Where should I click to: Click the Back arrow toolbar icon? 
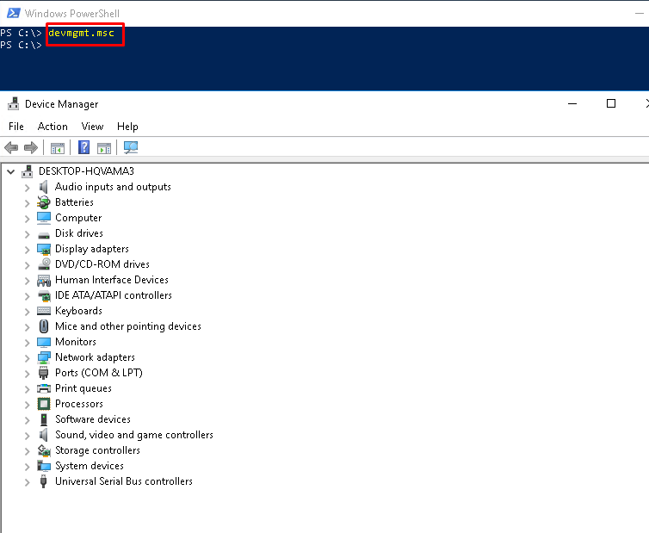click(x=11, y=147)
